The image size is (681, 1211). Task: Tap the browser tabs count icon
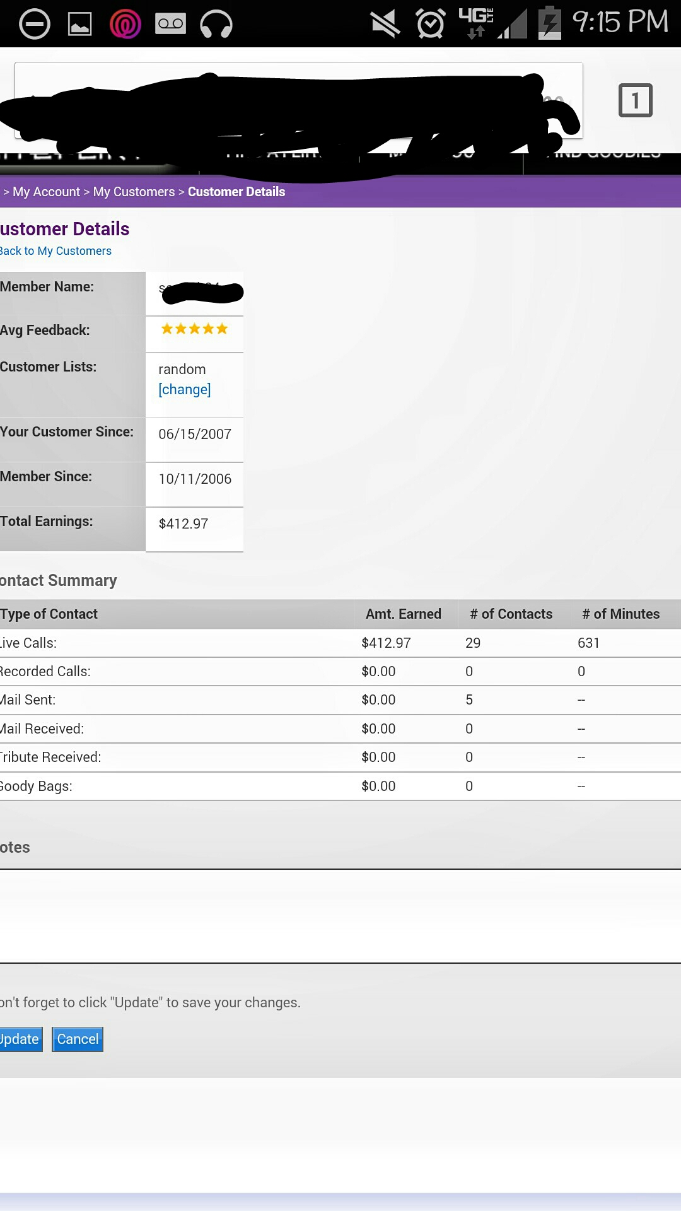[635, 100]
